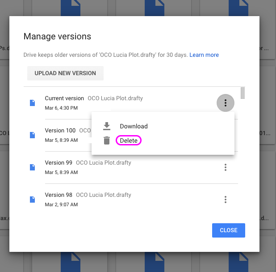This screenshot has width=276, height=272.
Task: Click Version 100's Mar 5, 8:39 AM timestamp
Action: point(61,140)
